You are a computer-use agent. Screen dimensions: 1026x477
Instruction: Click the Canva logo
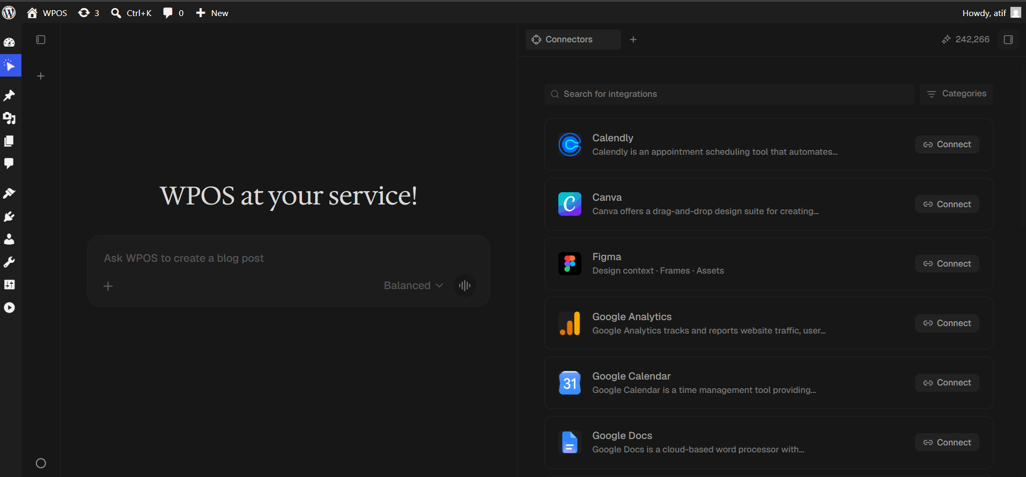coord(570,204)
